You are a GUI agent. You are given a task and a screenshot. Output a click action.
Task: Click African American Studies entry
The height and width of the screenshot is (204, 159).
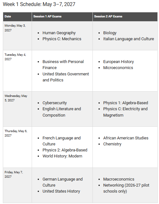click(126, 138)
